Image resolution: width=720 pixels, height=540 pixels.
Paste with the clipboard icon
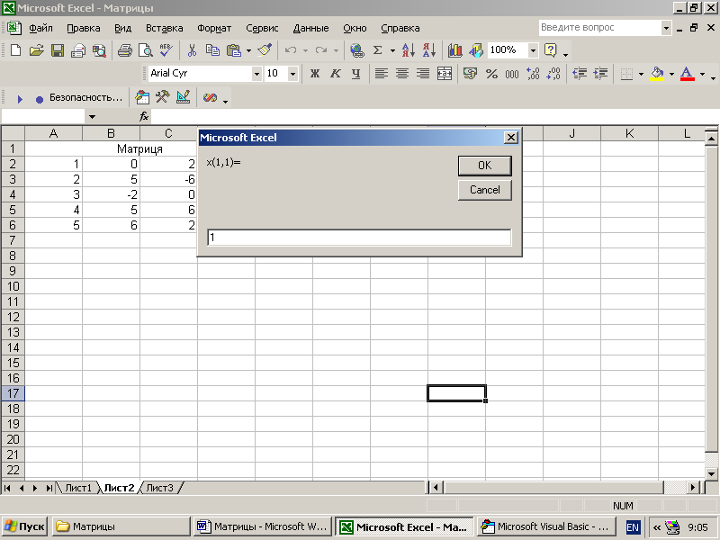click(234, 50)
